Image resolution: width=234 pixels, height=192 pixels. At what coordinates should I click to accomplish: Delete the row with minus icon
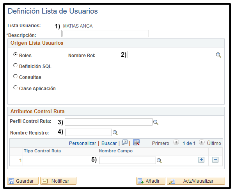pyautogui.click(x=215, y=160)
